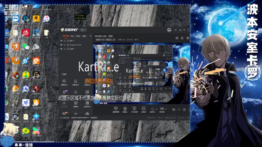262x147 pixels.
Task: Open settings via the gear icon
Action: [x=184, y=109]
